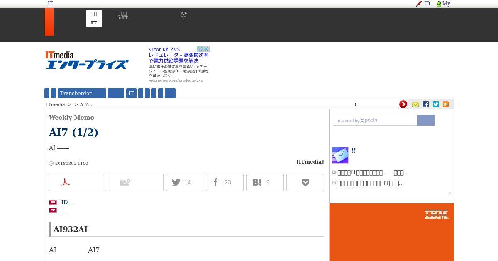Click the article title AI7 (1/2)
The width and height of the screenshot is (498, 261).
[x=73, y=132]
